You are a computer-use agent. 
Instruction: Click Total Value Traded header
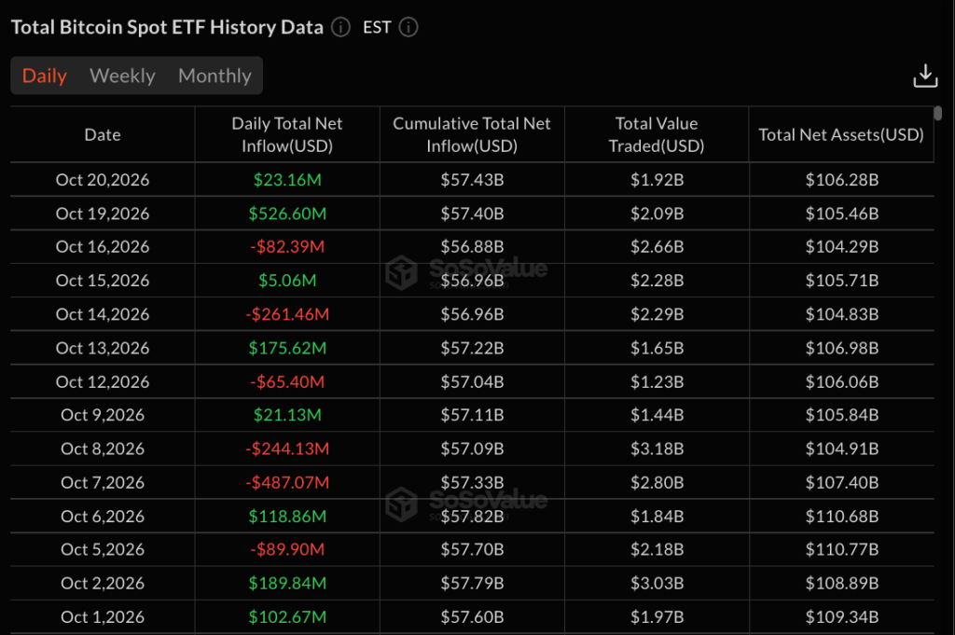pyautogui.click(x=657, y=134)
